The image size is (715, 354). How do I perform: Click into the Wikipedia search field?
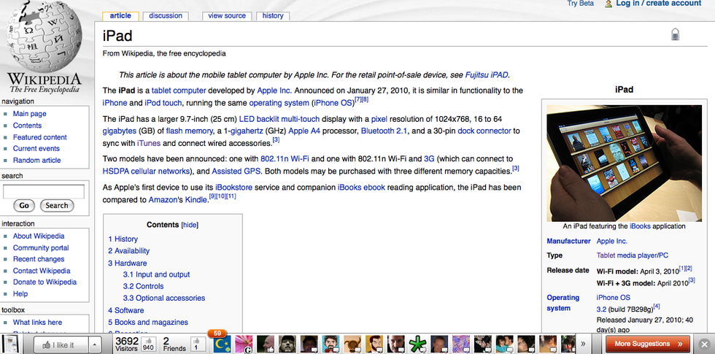pyautogui.click(x=43, y=191)
